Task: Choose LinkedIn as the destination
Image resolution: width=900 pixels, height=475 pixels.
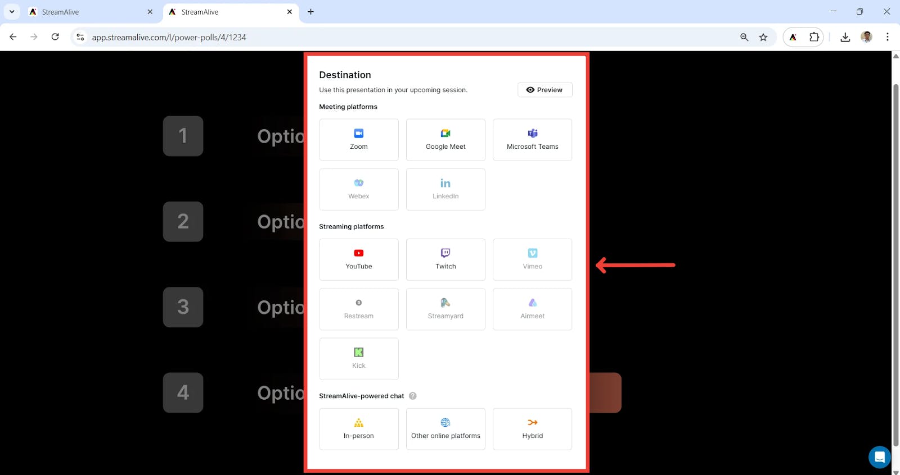Action: click(x=445, y=189)
